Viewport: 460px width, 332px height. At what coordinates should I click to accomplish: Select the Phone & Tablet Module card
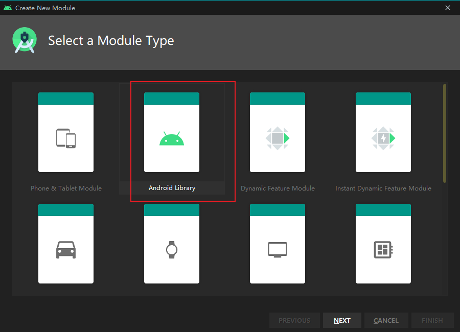(66, 132)
